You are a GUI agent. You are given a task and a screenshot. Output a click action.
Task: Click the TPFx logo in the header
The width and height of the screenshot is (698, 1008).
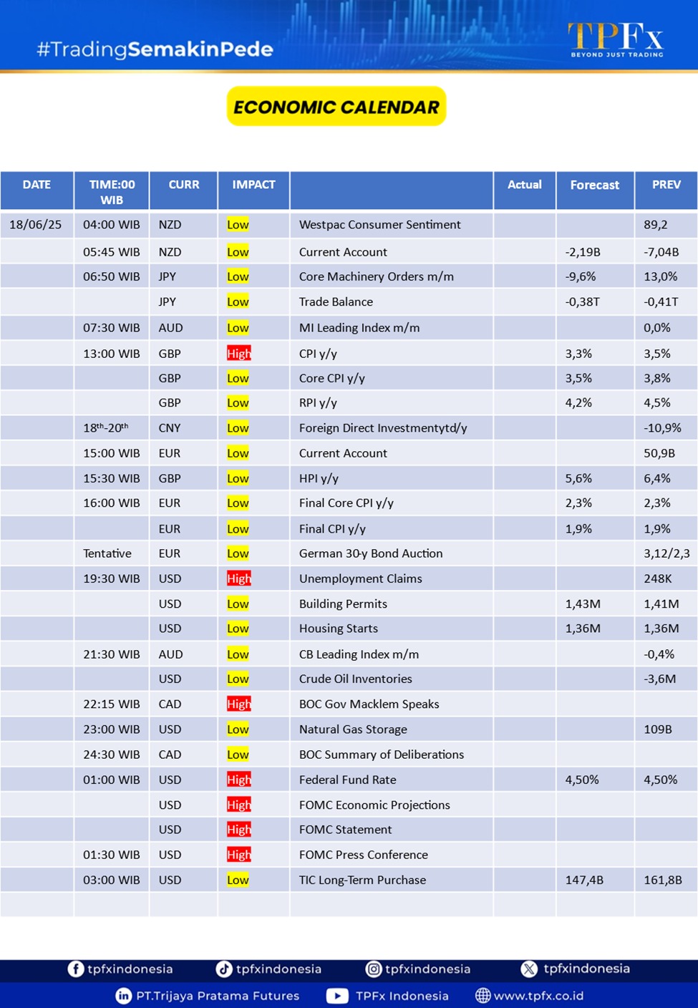pyautogui.click(x=616, y=39)
